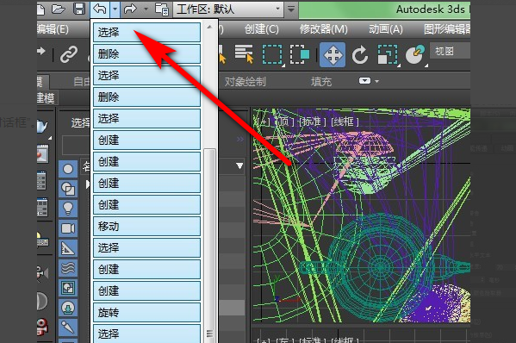Click the Redo arrow icon
Screen dimensions: 516x343
pos(130,9)
